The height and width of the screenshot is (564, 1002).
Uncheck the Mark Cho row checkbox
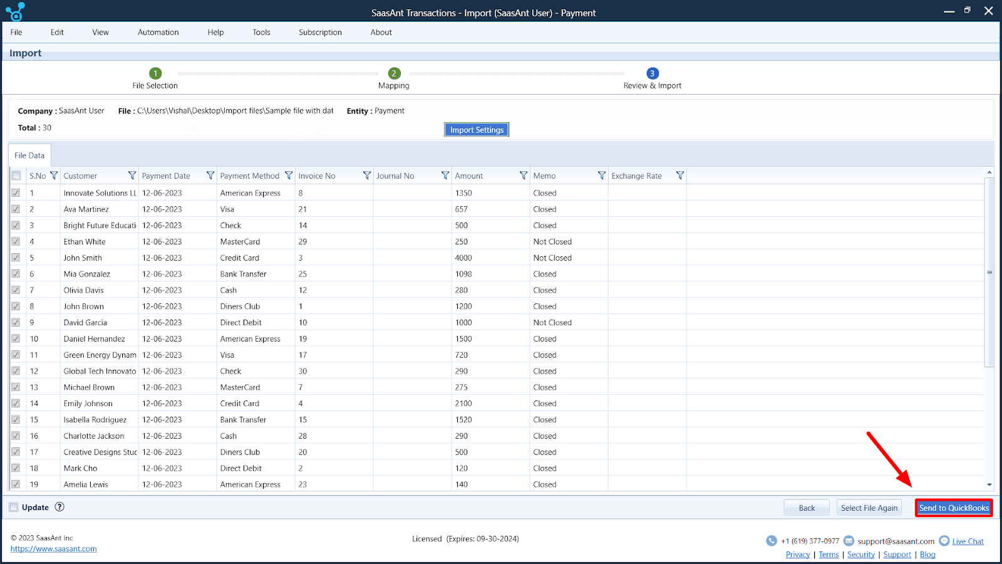click(x=16, y=468)
